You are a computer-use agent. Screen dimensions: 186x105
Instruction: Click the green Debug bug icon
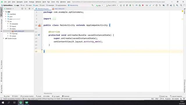130,5
